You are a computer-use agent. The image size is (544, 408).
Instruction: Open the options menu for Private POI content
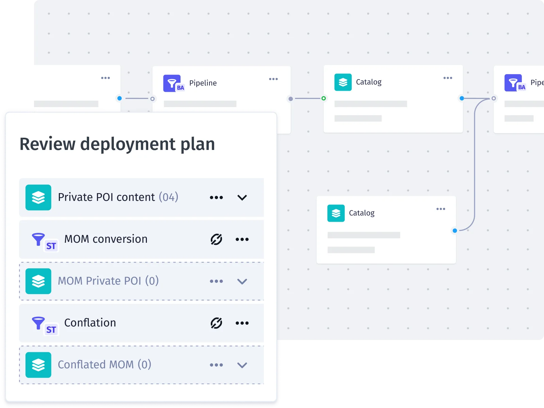click(x=216, y=197)
